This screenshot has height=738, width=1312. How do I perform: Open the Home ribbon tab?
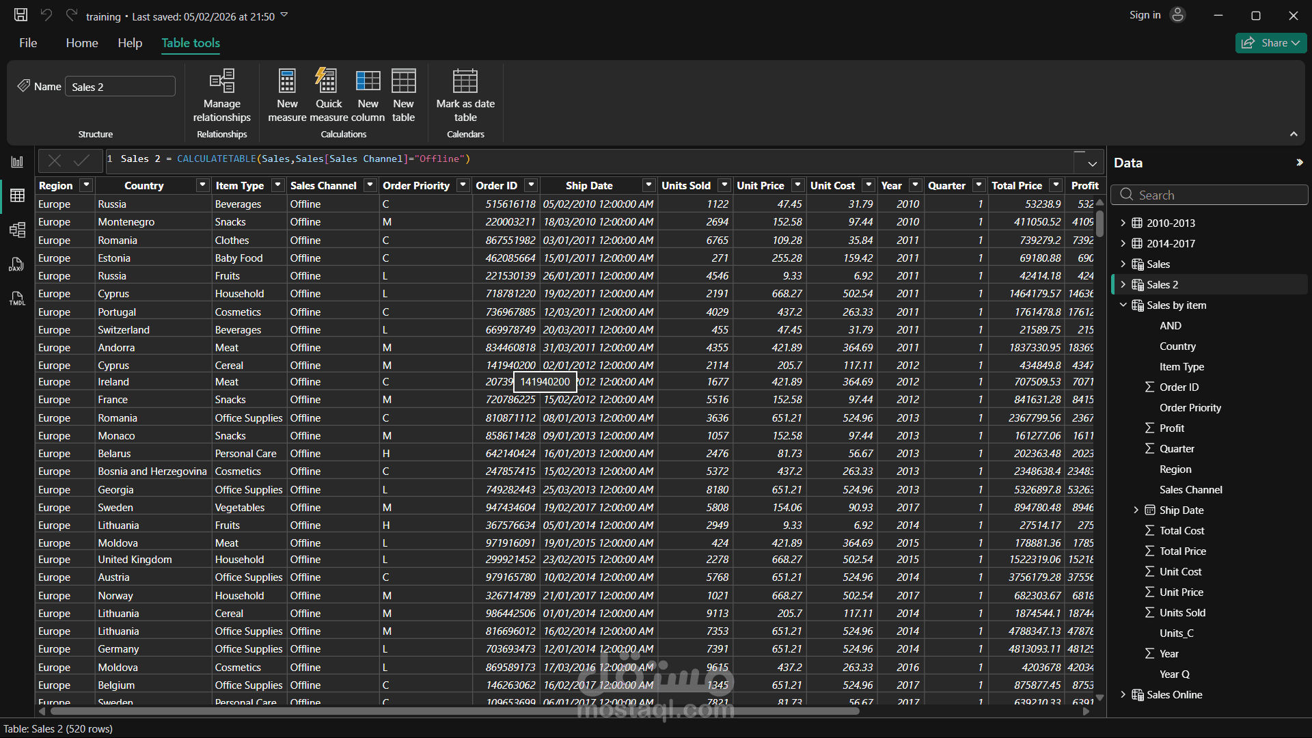click(82, 42)
